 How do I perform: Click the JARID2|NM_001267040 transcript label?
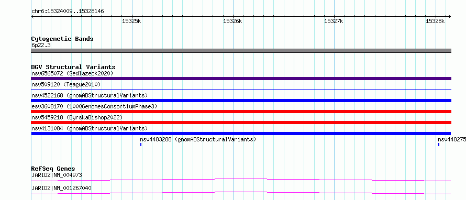pyautogui.click(x=61, y=188)
